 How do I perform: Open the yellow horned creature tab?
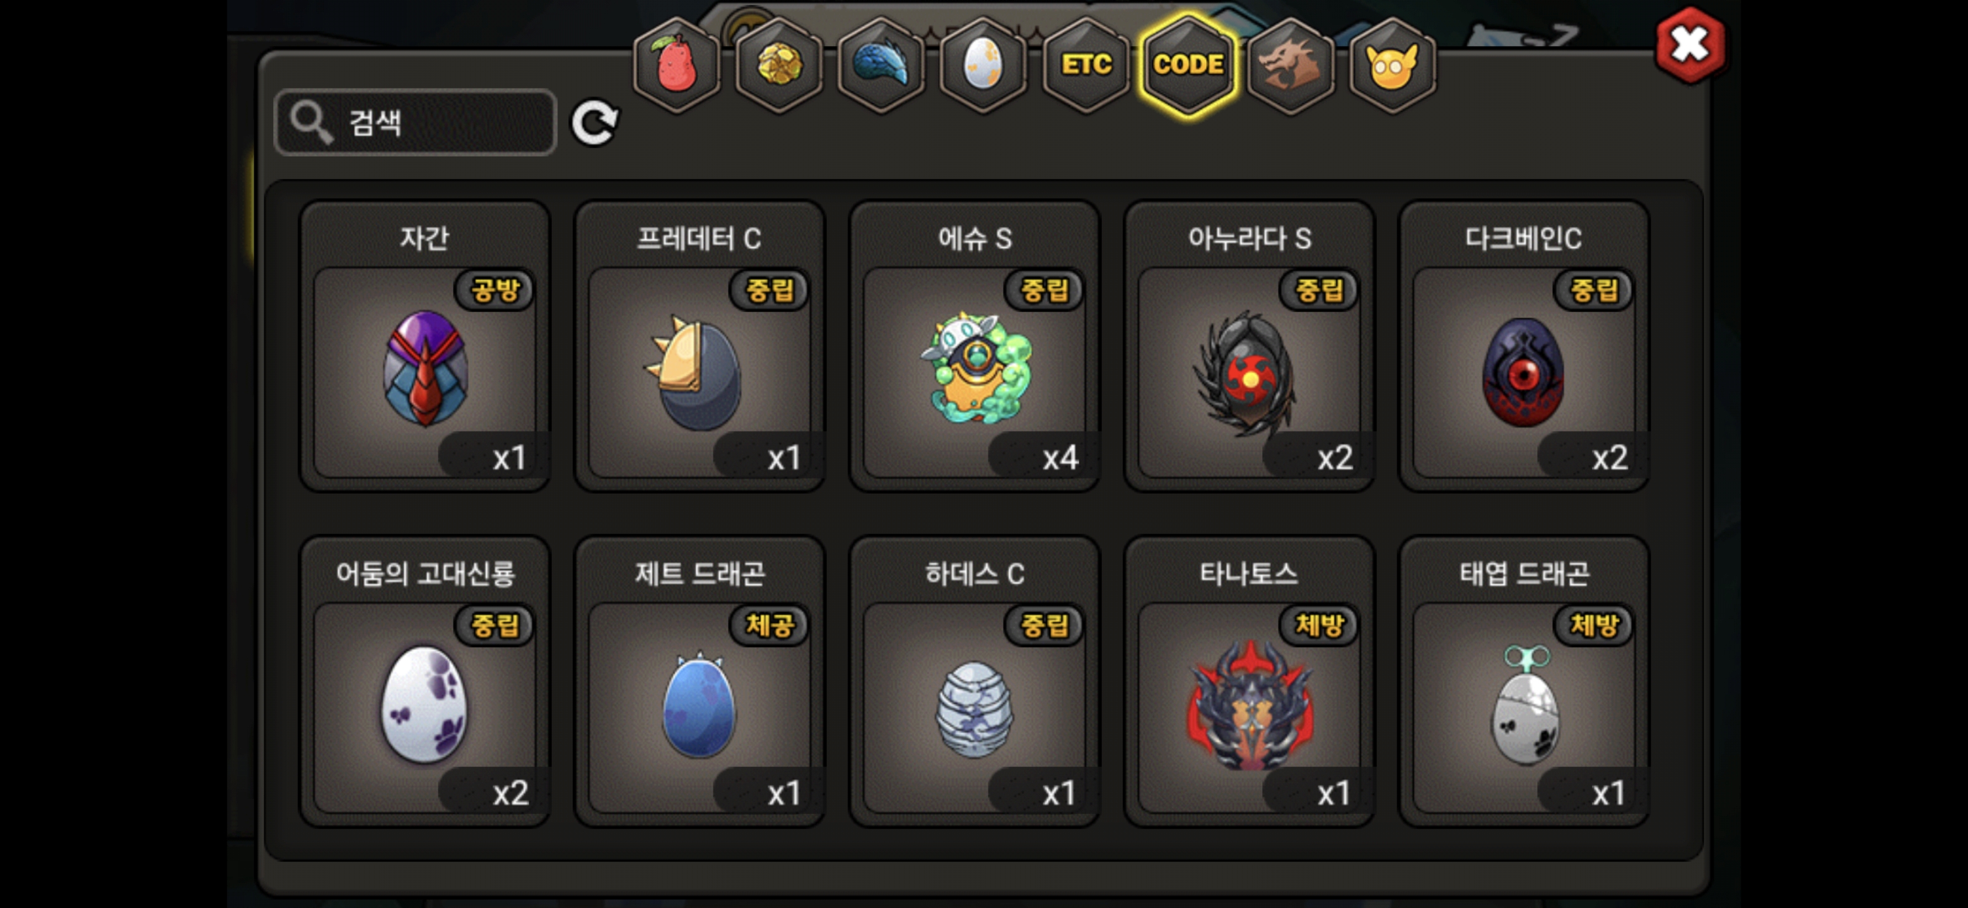[1392, 65]
